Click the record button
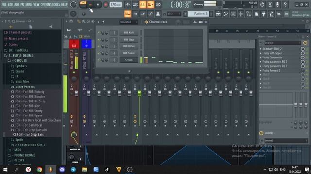 (106, 4)
